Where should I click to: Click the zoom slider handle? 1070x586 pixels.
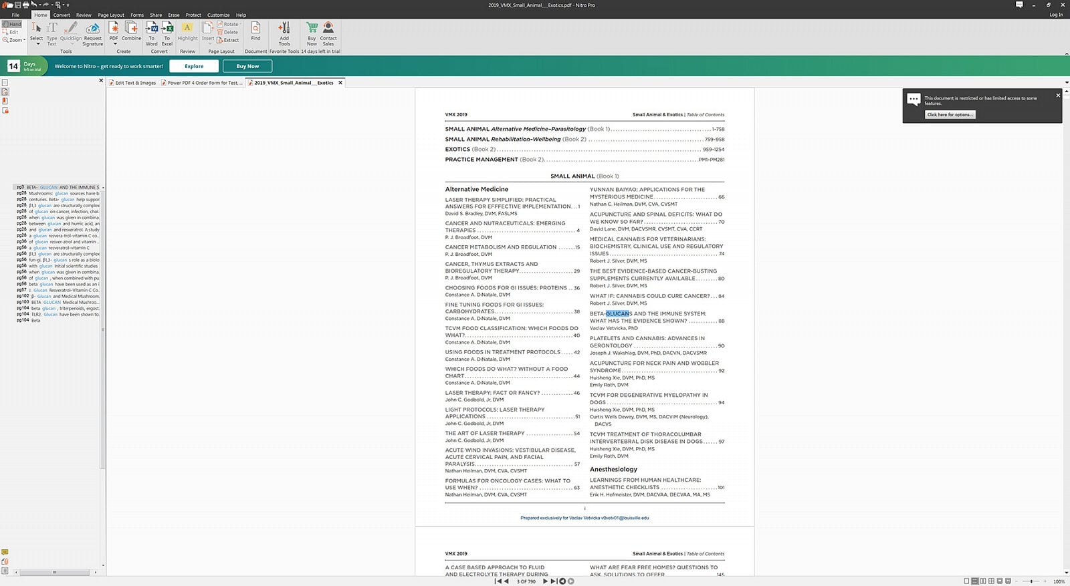1032,581
